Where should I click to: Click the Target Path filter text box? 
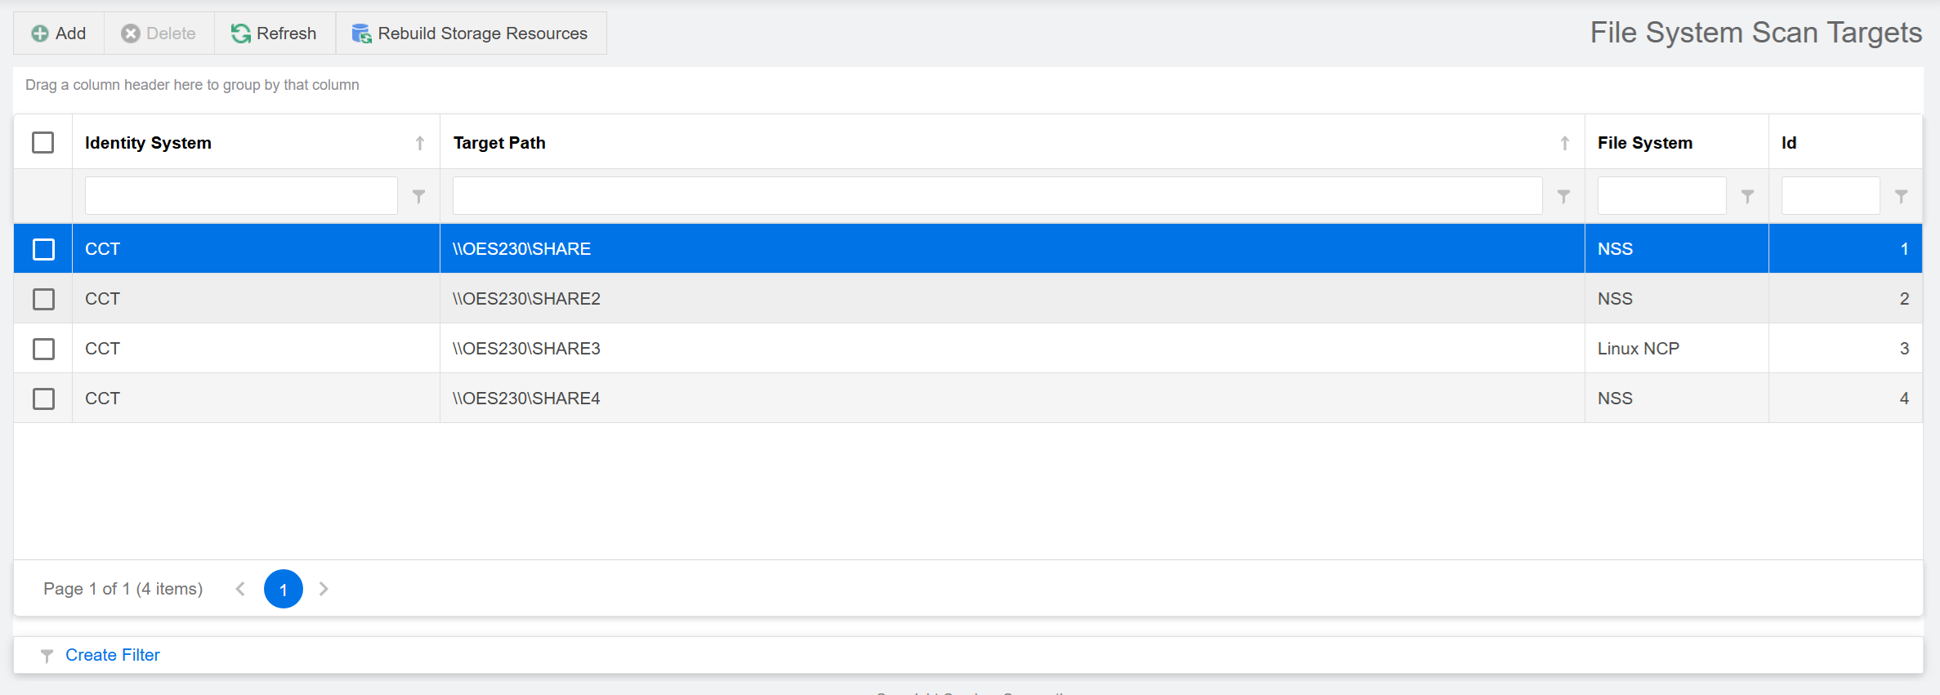coord(997,196)
